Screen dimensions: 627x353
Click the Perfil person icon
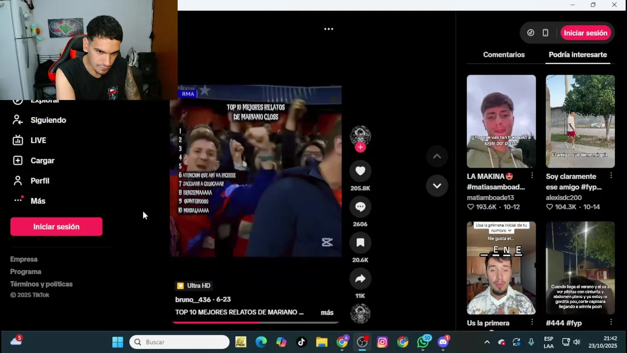tap(18, 180)
